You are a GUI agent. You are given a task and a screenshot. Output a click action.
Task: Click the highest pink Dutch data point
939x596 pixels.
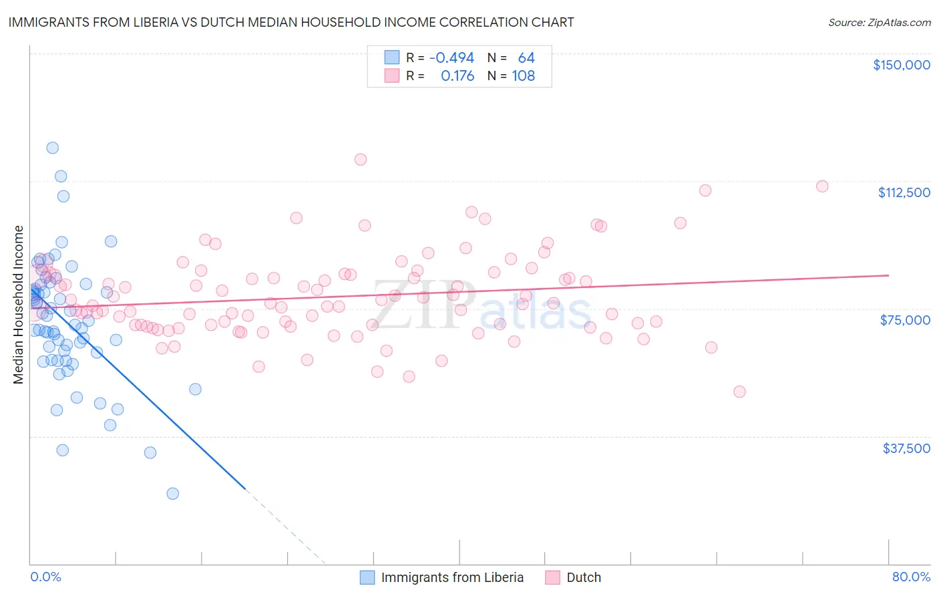361,159
